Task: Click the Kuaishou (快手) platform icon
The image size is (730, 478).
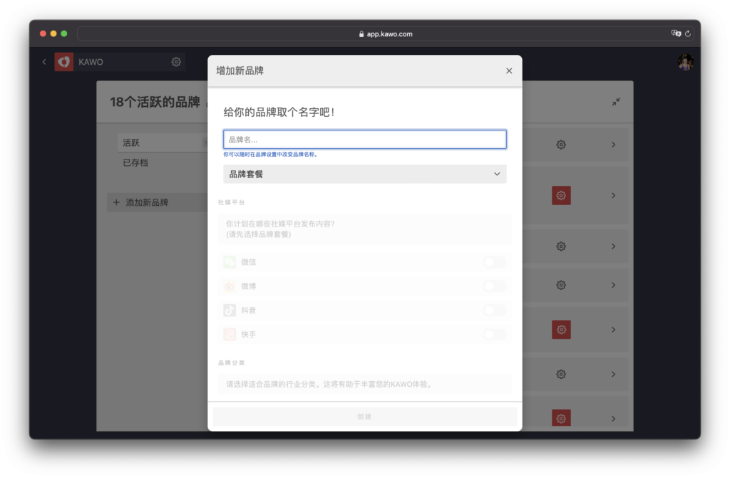Action: click(x=230, y=334)
